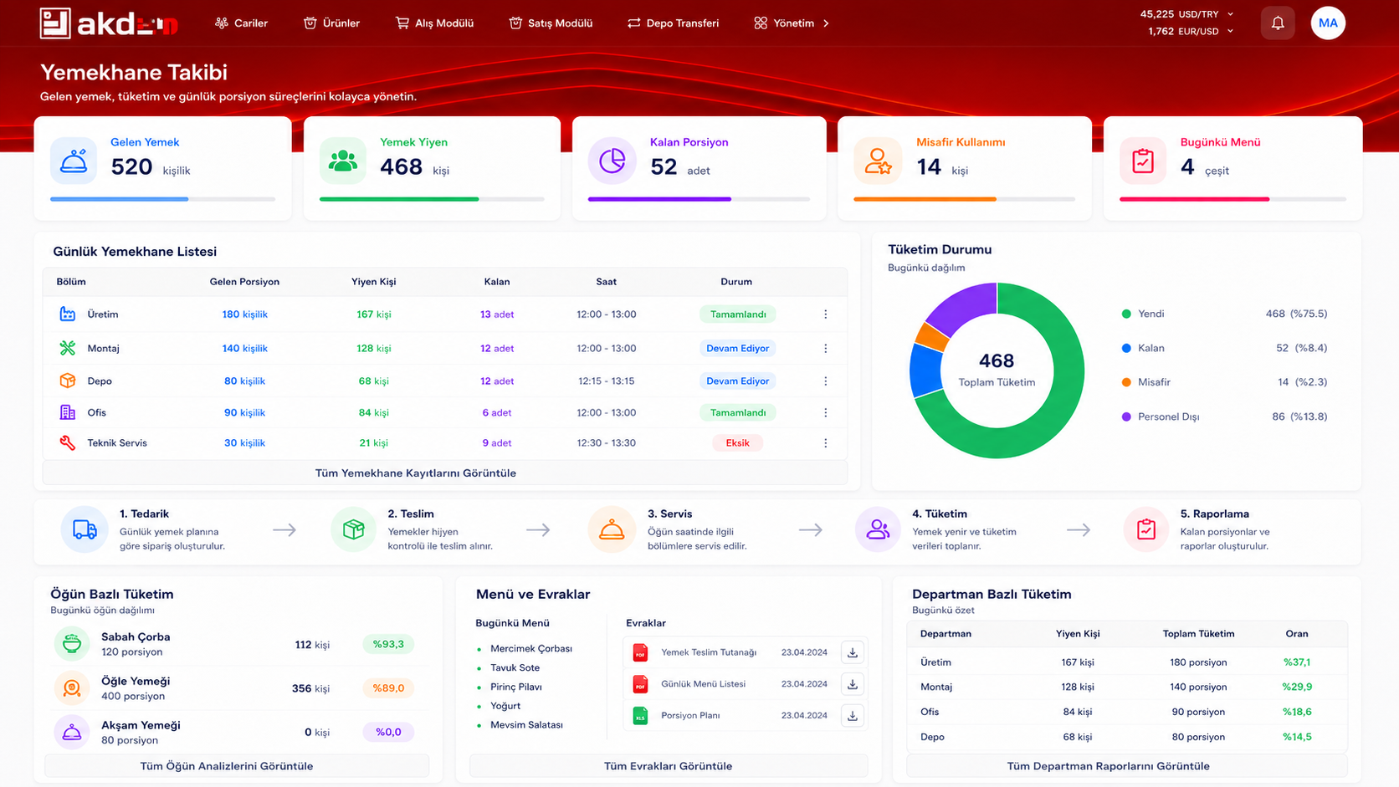Click the Bugünkü Menü clipboard icon

(x=1143, y=161)
